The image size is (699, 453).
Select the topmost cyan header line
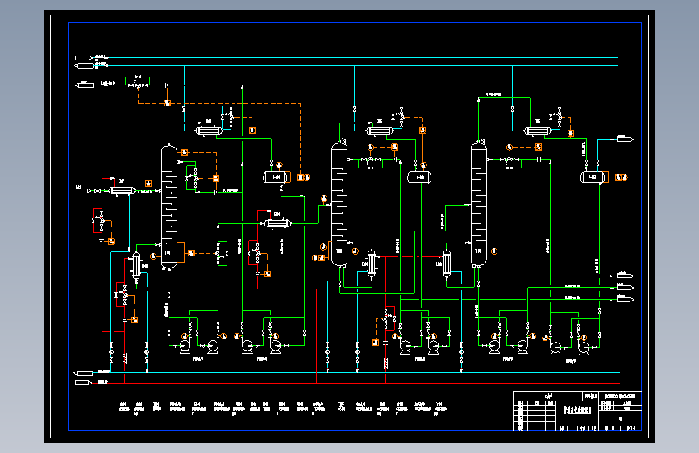point(356,58)
